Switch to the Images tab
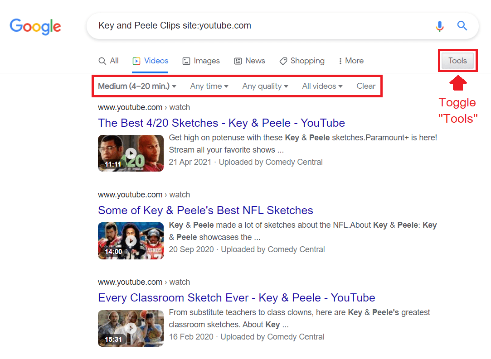Image resolution: width=491 pixels, height=359 pixels. coord(201,61)
